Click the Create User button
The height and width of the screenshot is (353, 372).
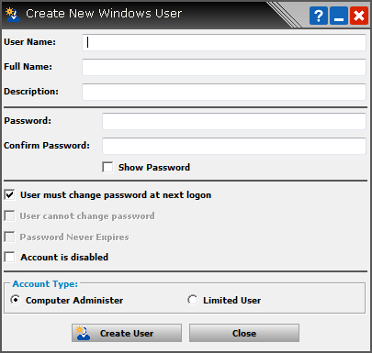(127, 333)
